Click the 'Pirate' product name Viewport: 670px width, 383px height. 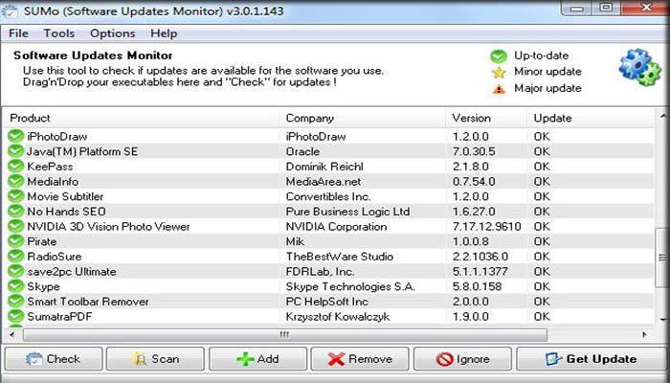click(x=41, y=241)
